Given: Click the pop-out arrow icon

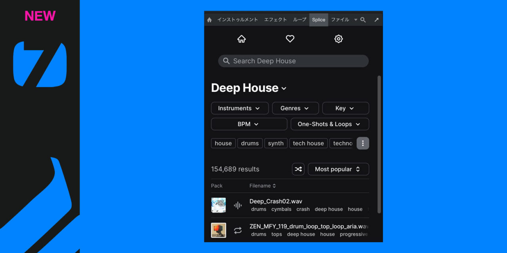Looking at the screenshot, I should point(376,20).
